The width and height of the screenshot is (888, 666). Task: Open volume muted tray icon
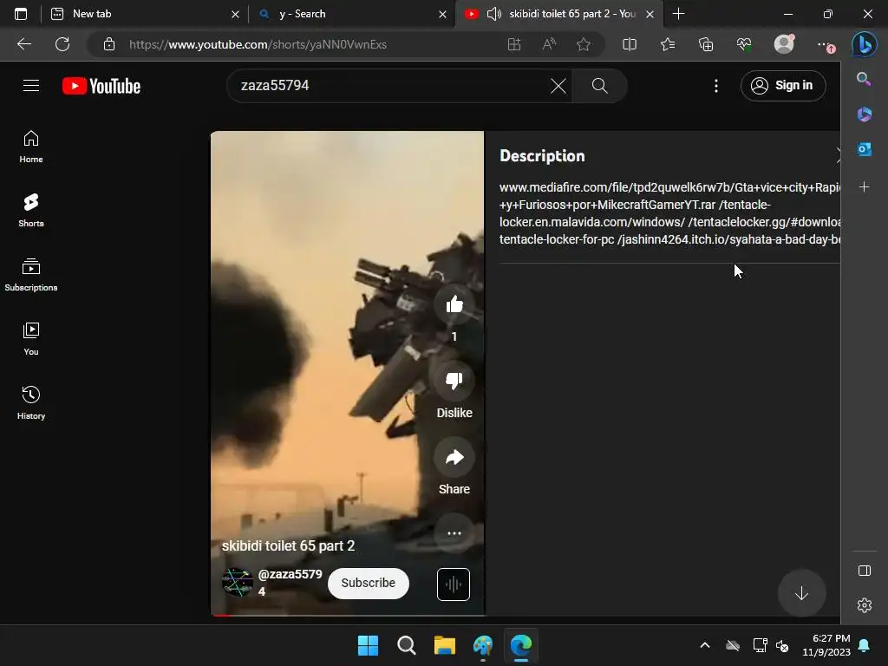pos(783,645)
